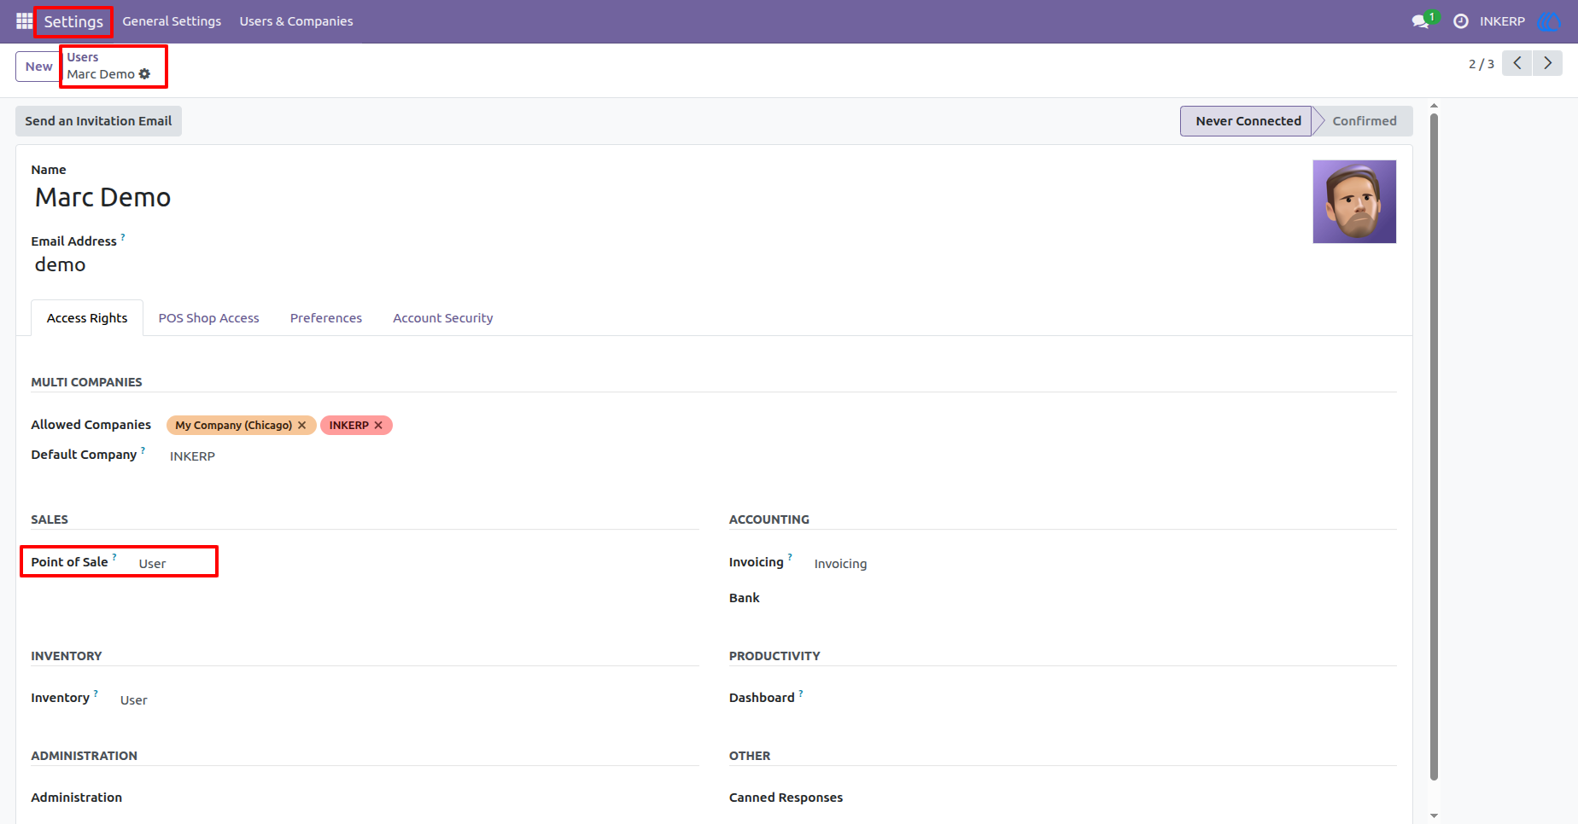This screenshot has height=824, width=1578.
Task: Open General Settings menu
Action: point(172,21)
